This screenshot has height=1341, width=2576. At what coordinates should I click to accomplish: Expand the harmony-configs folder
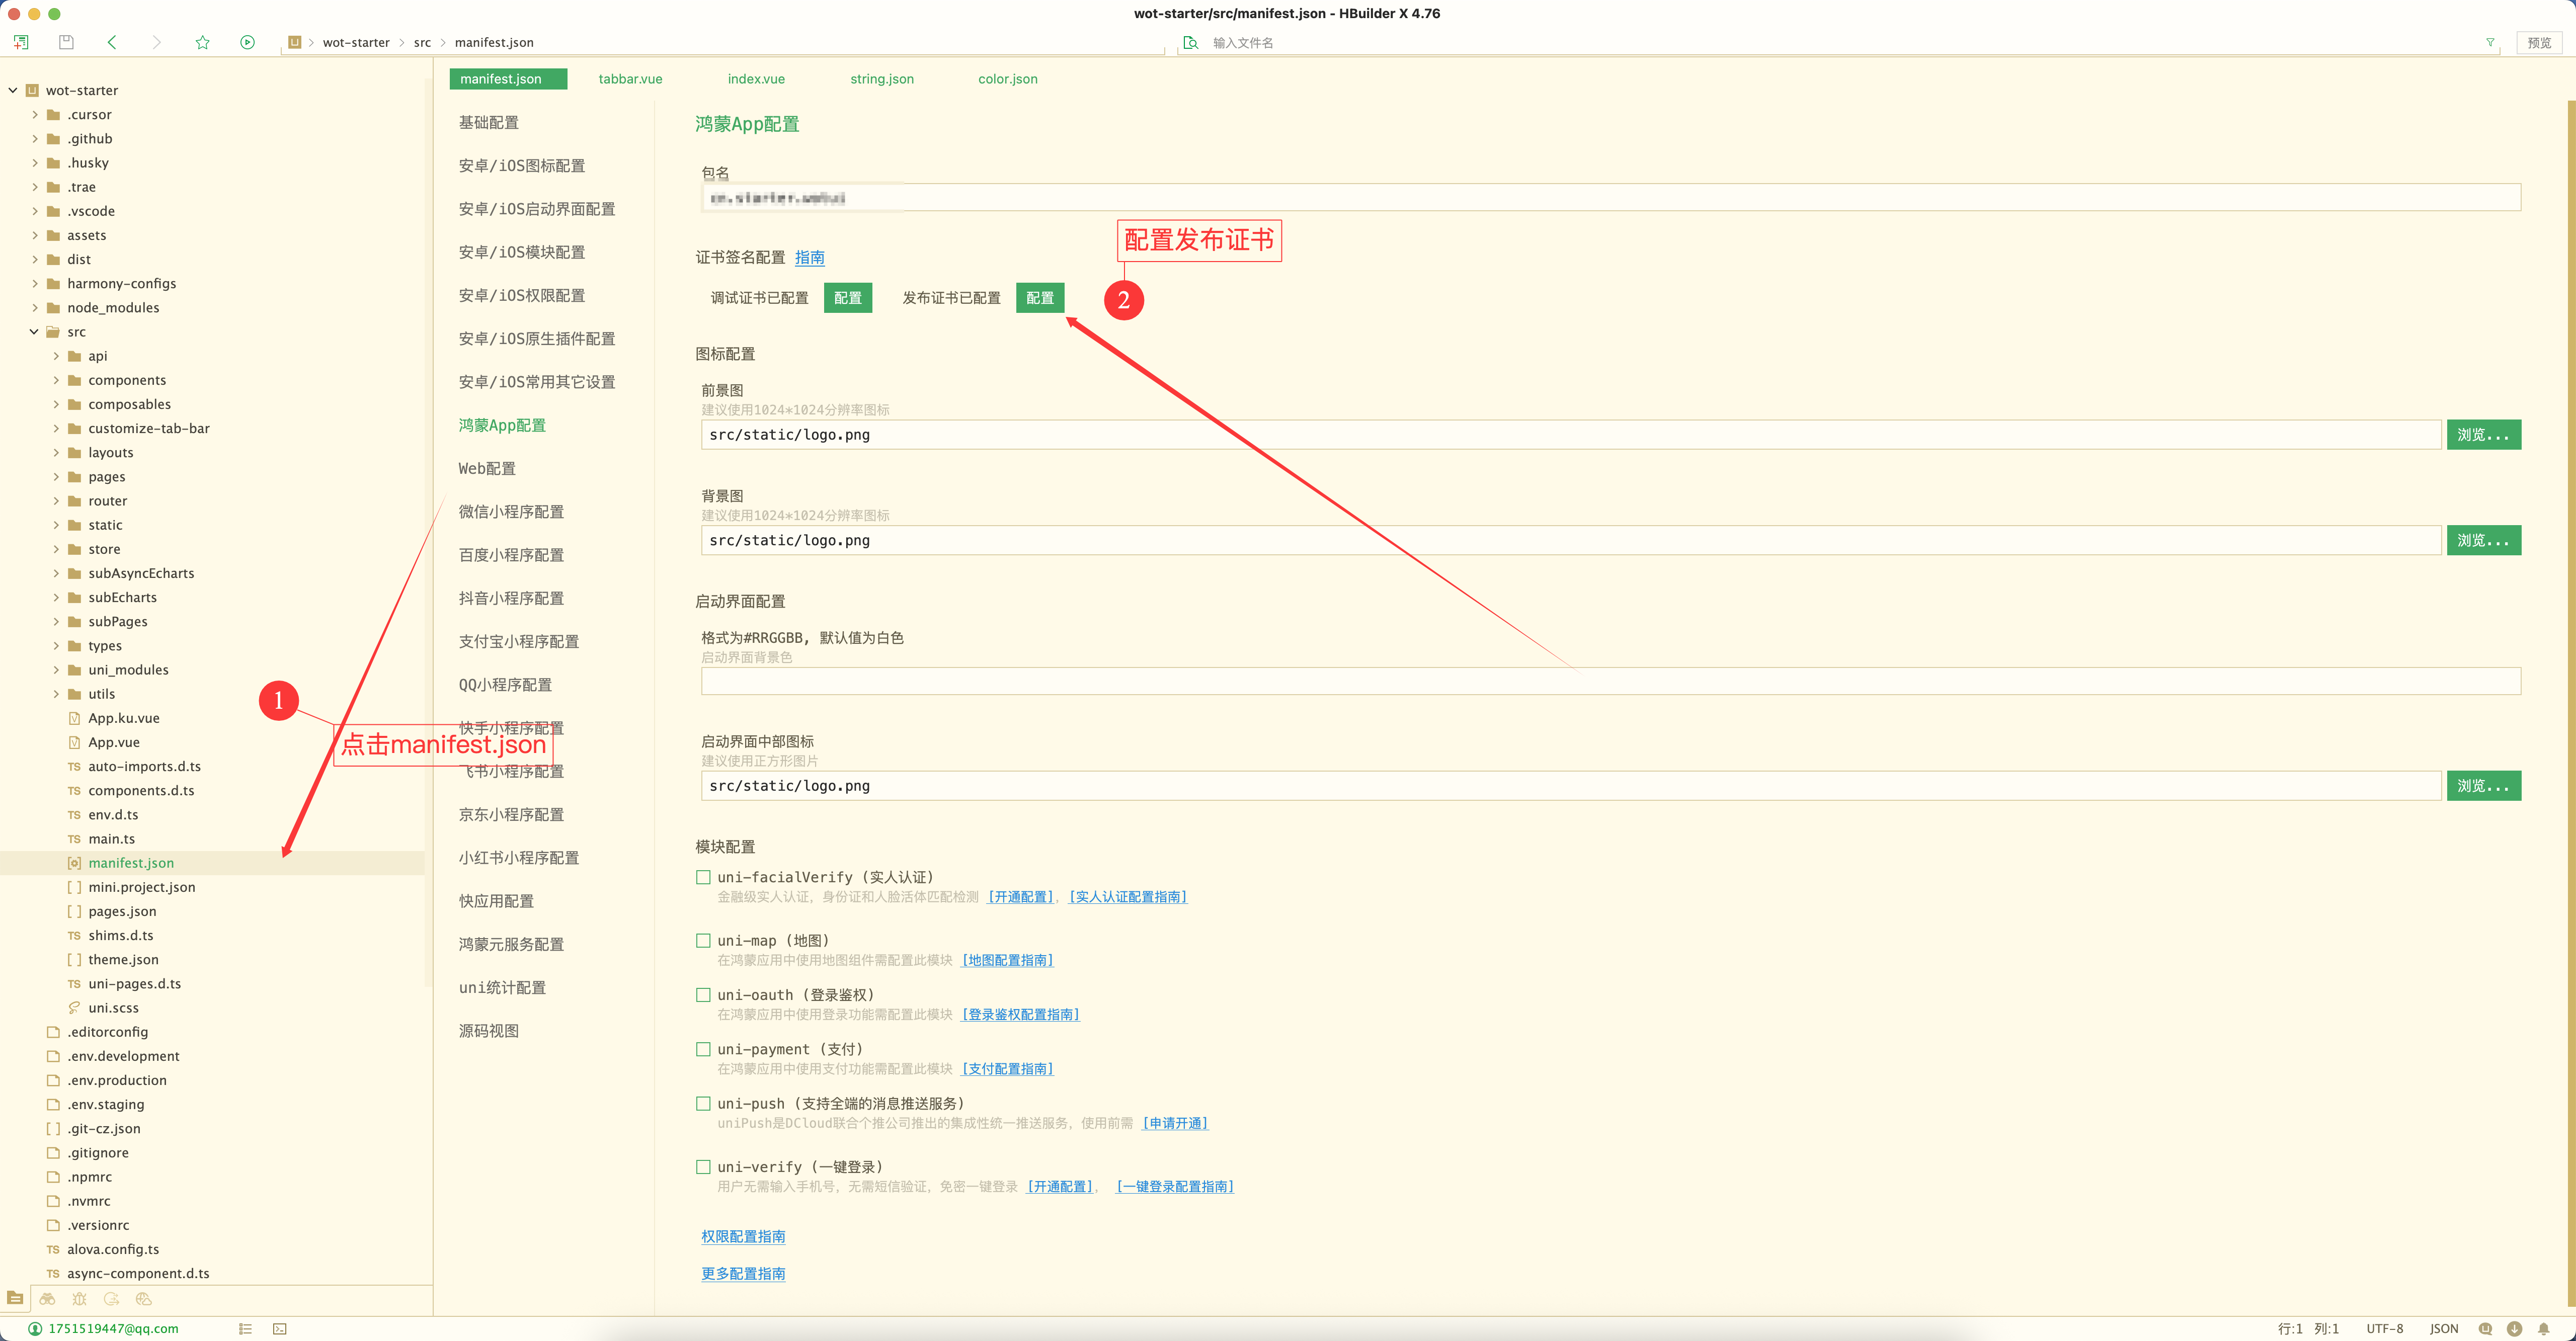35,284
